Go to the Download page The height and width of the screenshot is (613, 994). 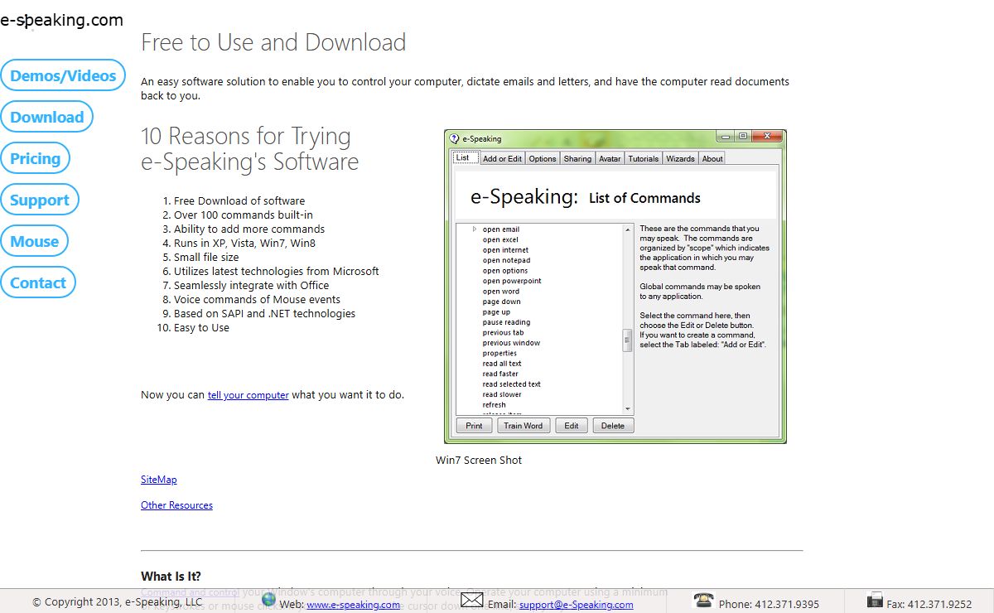[47, 117]
